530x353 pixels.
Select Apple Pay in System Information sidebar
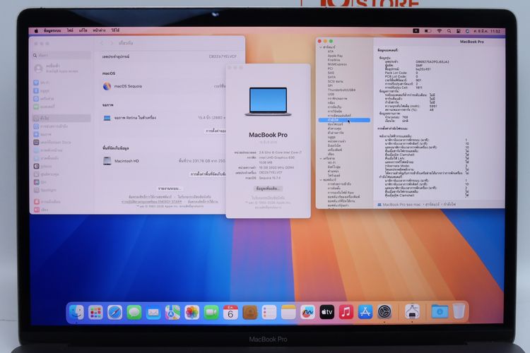(x=335, y=56)
